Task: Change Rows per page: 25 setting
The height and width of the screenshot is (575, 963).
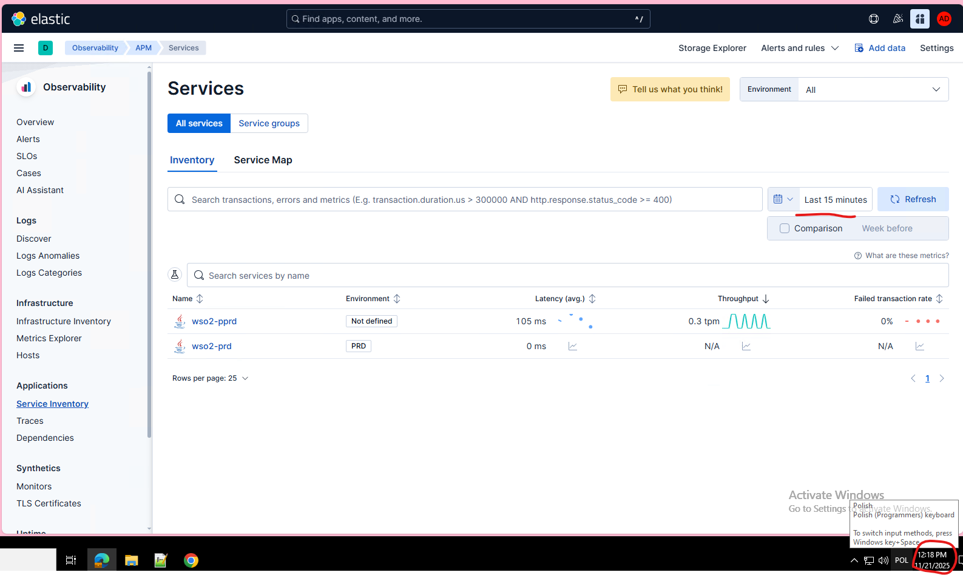Action: click(211, 378)
